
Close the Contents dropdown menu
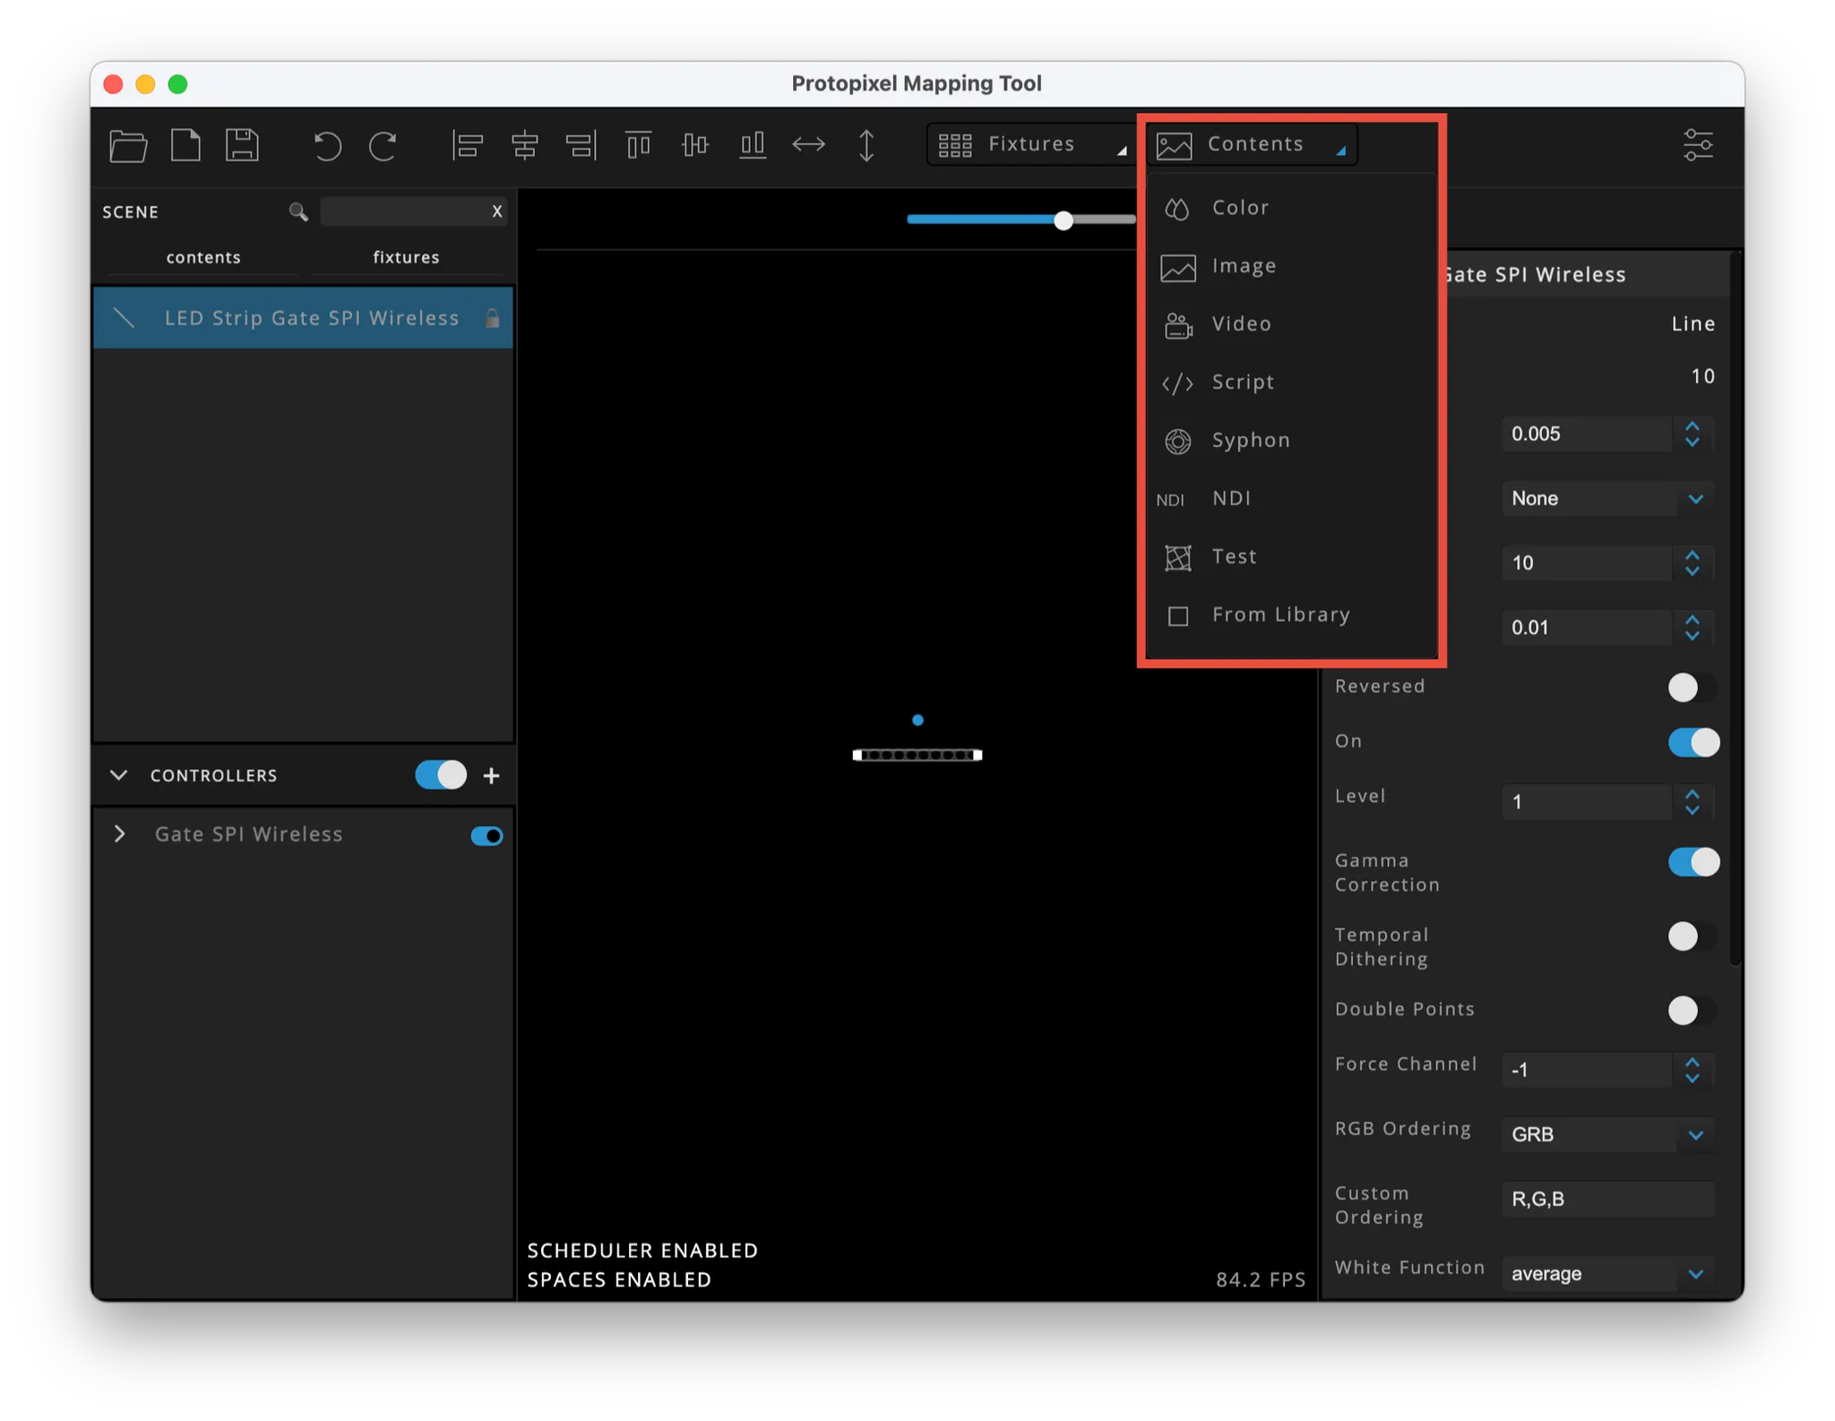[x=1253, y=144]
